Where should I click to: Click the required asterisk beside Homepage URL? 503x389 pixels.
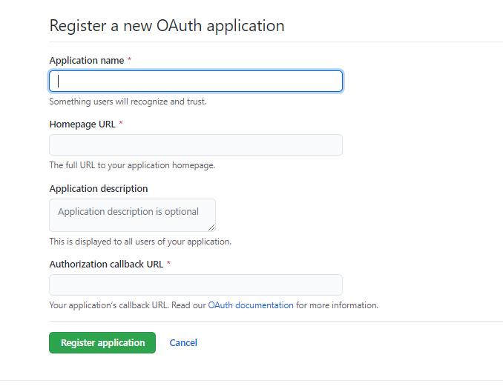[x=121, y=124]
